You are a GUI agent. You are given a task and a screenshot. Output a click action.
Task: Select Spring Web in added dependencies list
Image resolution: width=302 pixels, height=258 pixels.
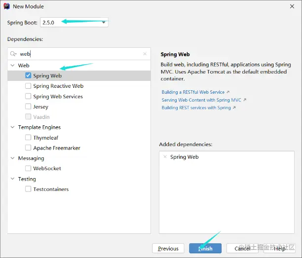pos(185,157)
